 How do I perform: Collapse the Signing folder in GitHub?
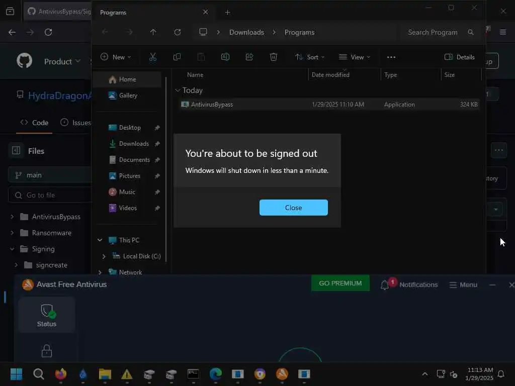click(12, 249)
